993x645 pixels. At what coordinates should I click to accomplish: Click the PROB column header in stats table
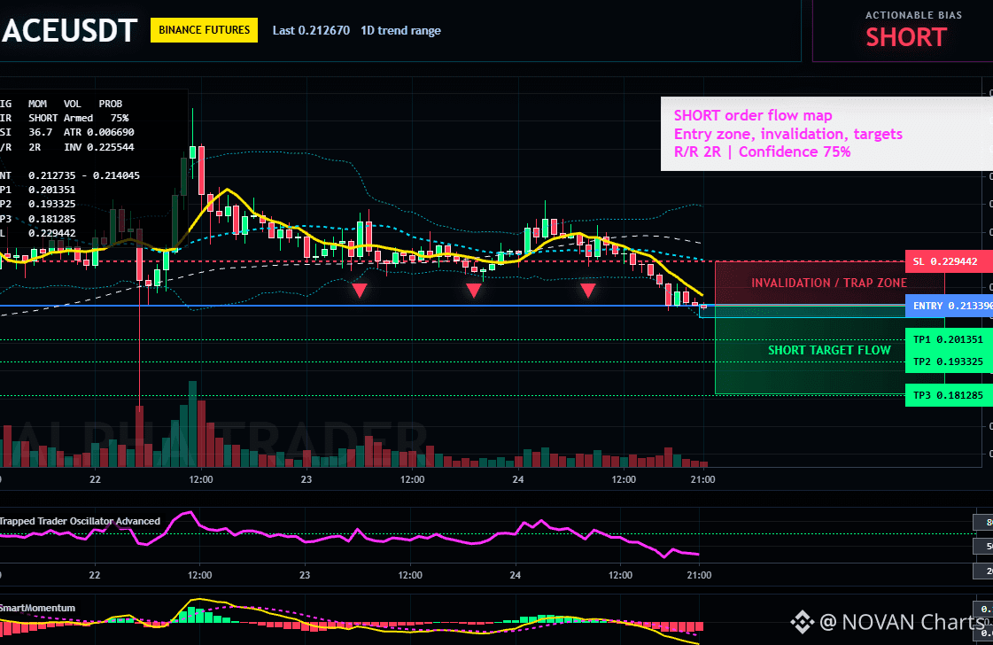click(x=110, y=104)
